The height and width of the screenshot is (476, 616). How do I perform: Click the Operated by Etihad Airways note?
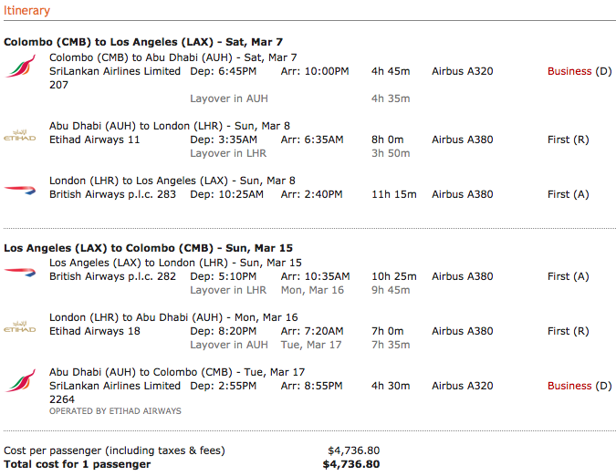click(115, 411)
